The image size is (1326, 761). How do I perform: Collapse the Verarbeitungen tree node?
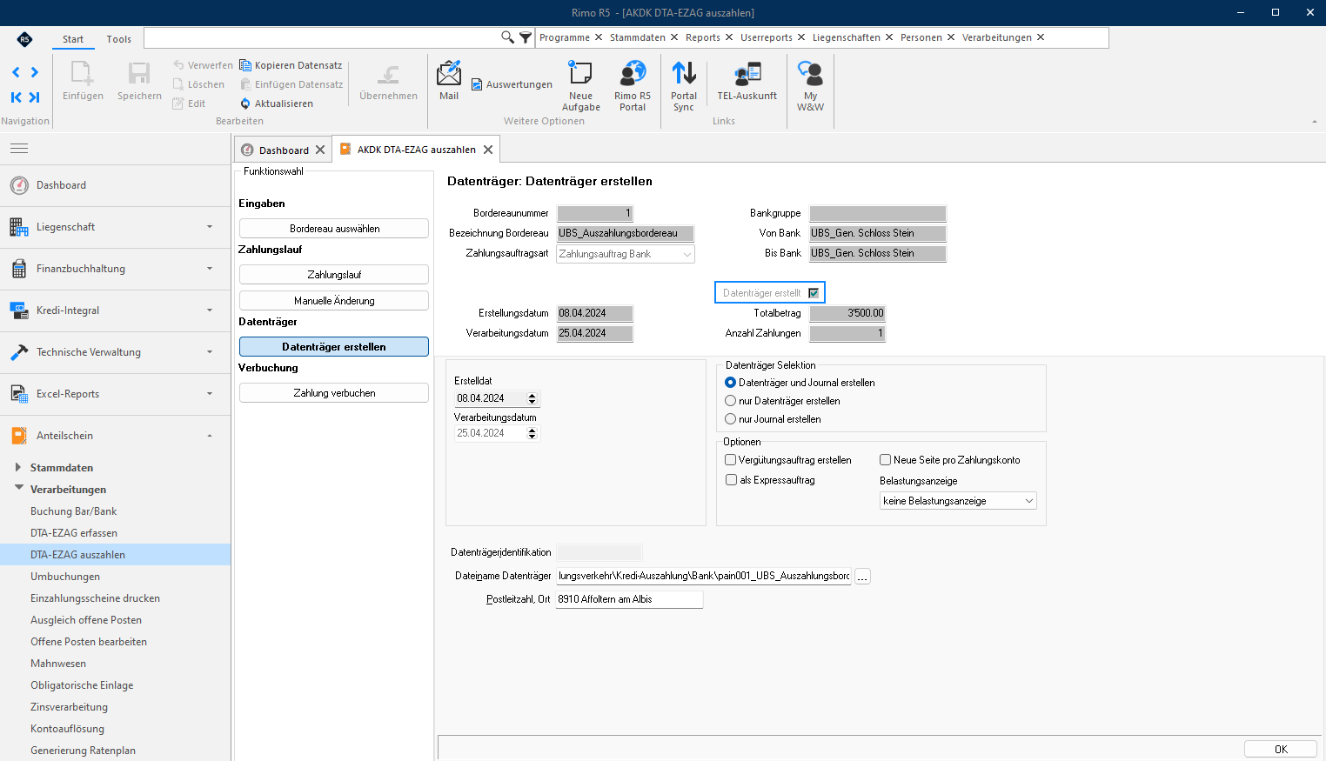pyautogui.click(x=18, y=489)
